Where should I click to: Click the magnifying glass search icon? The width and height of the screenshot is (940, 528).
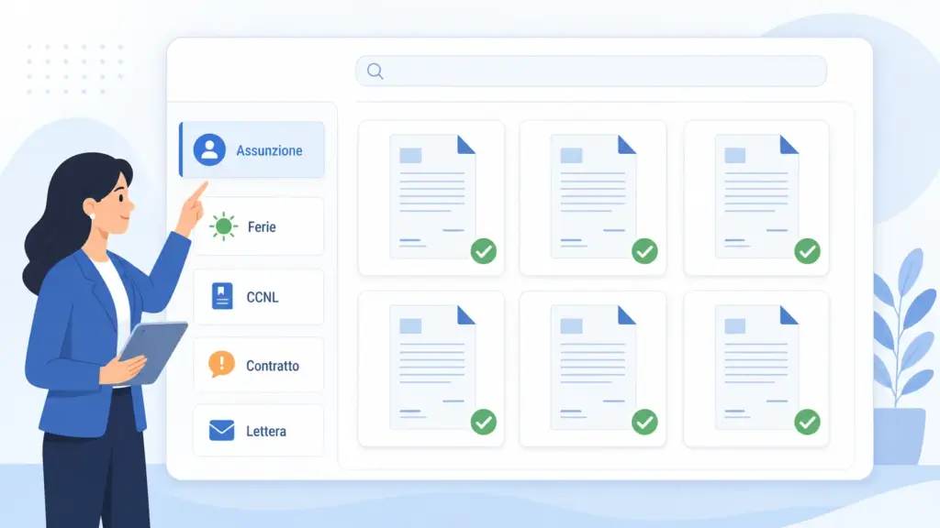coord(375,71)
